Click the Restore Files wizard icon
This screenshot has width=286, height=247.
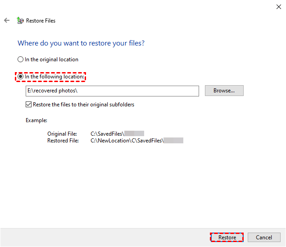click(20, 20)
